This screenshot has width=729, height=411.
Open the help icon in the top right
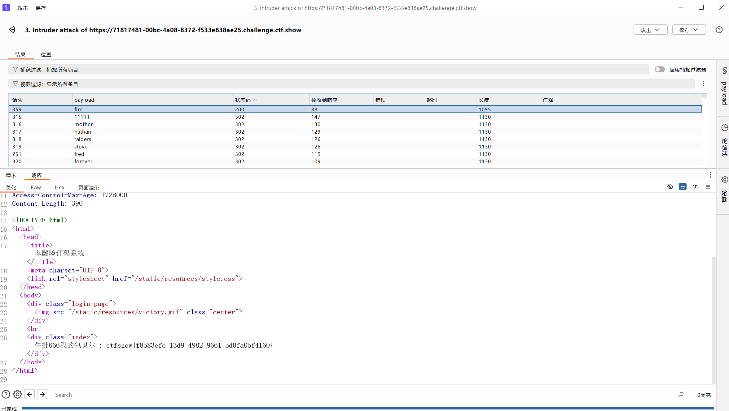coord(719,30)
